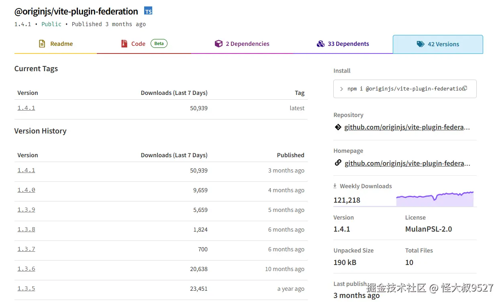
Task: Click the 9,659 downloads cell
Action: [200, 190]
